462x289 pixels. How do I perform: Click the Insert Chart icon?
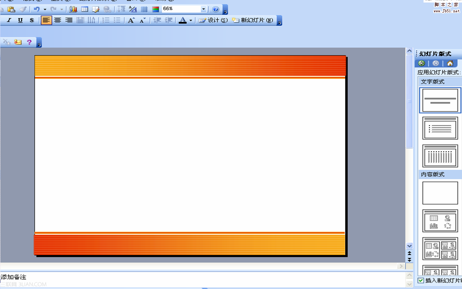tap(73, 9)
